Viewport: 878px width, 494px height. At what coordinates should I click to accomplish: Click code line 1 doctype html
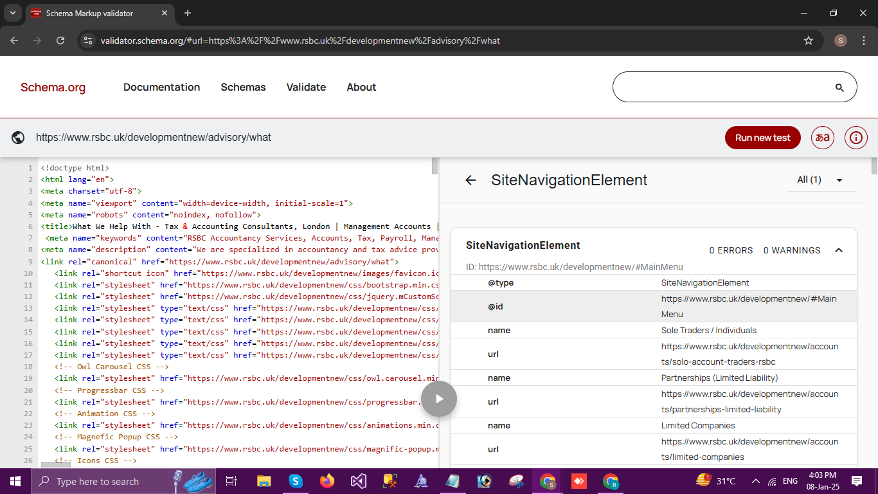pyautogui.click(x=75, y=168)
